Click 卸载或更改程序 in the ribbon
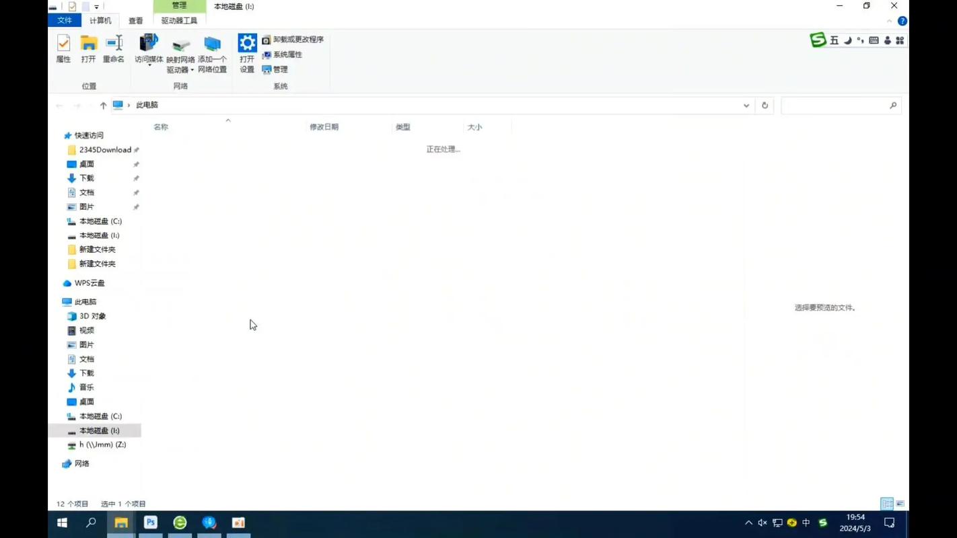This screenshot has width=957, height=538. coord(293,40)
